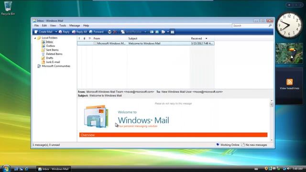306x172 pixels.
Task: Click the RSS feed headlines gadget icon
Action: [x=289, y=82]
